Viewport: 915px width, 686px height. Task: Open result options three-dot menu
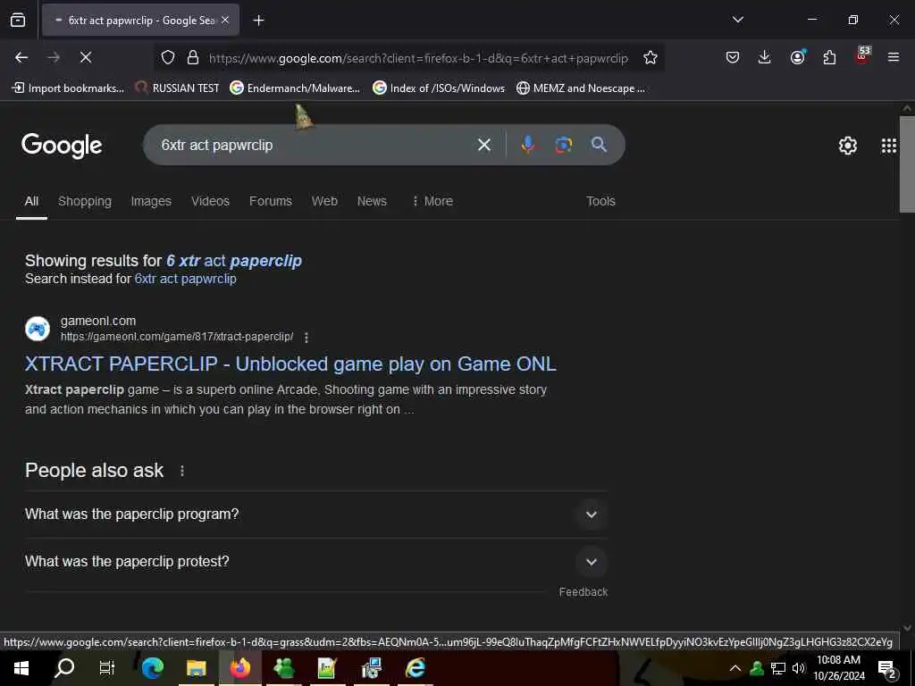click(306, 337)
